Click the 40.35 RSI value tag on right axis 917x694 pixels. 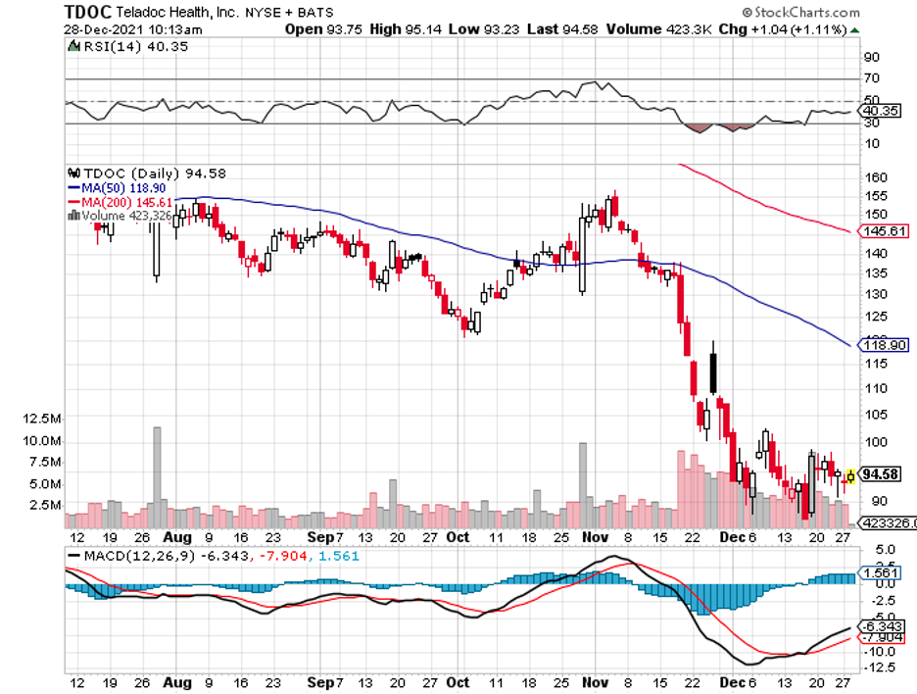(881, 111)
